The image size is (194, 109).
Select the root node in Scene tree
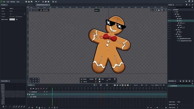(177, 12)
